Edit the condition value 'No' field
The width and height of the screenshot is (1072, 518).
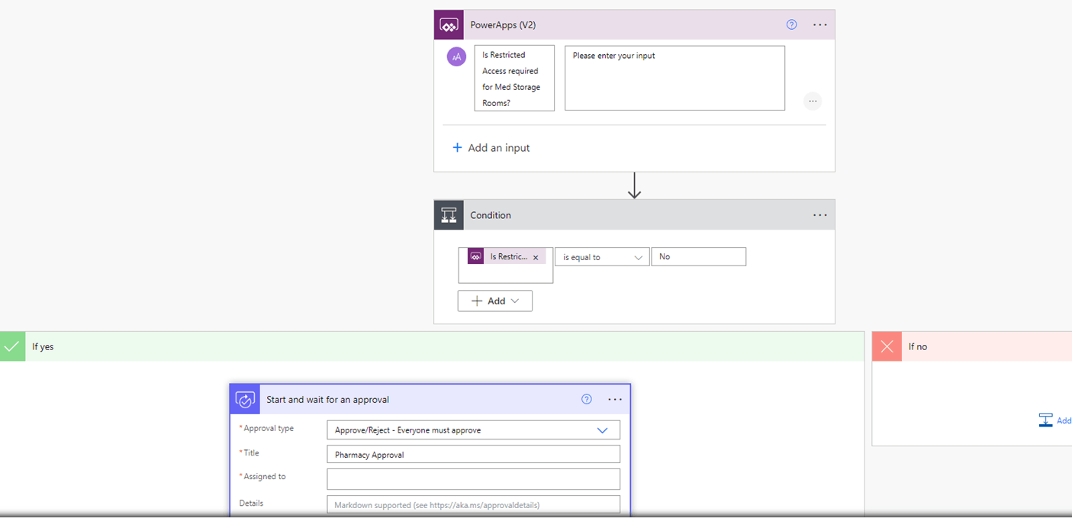[699, 257]
